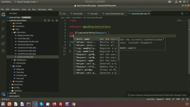Select the Request::user suggestion

click(96, 61)
